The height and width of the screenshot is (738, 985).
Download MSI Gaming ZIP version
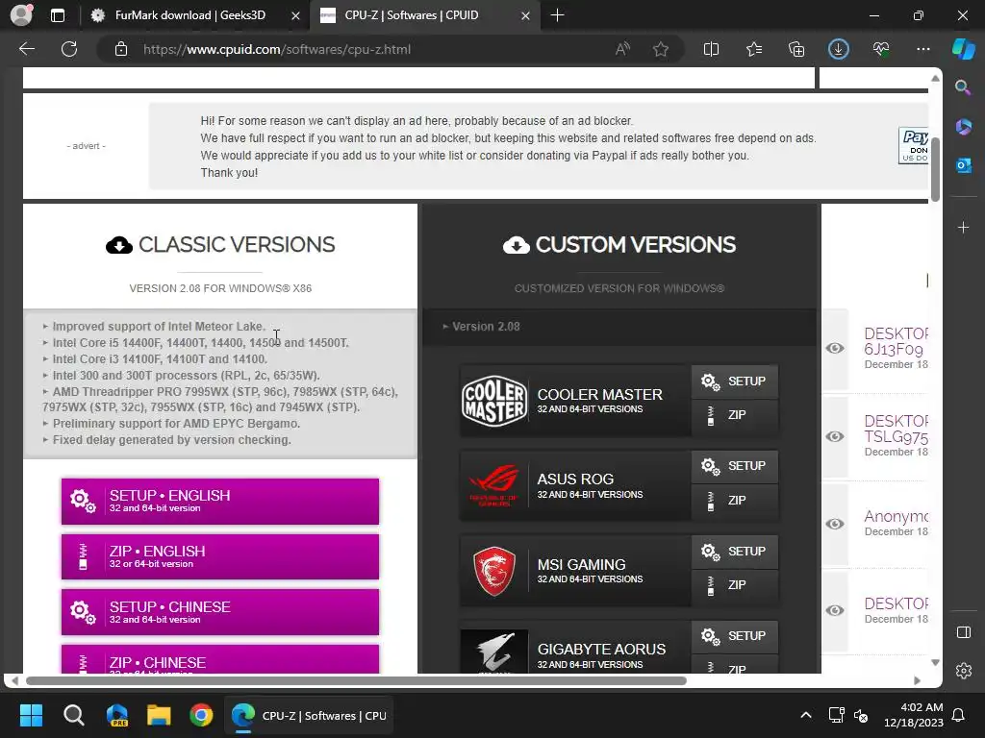tap(734, 585)
